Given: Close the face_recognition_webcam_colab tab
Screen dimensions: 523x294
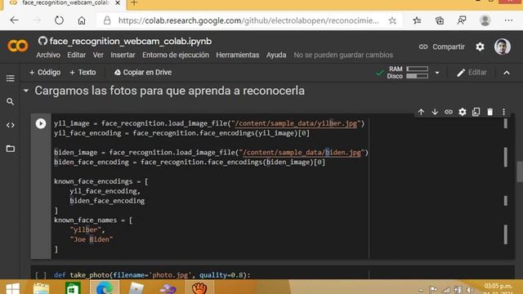Looking at the screenshot, I should click(118, 2).
